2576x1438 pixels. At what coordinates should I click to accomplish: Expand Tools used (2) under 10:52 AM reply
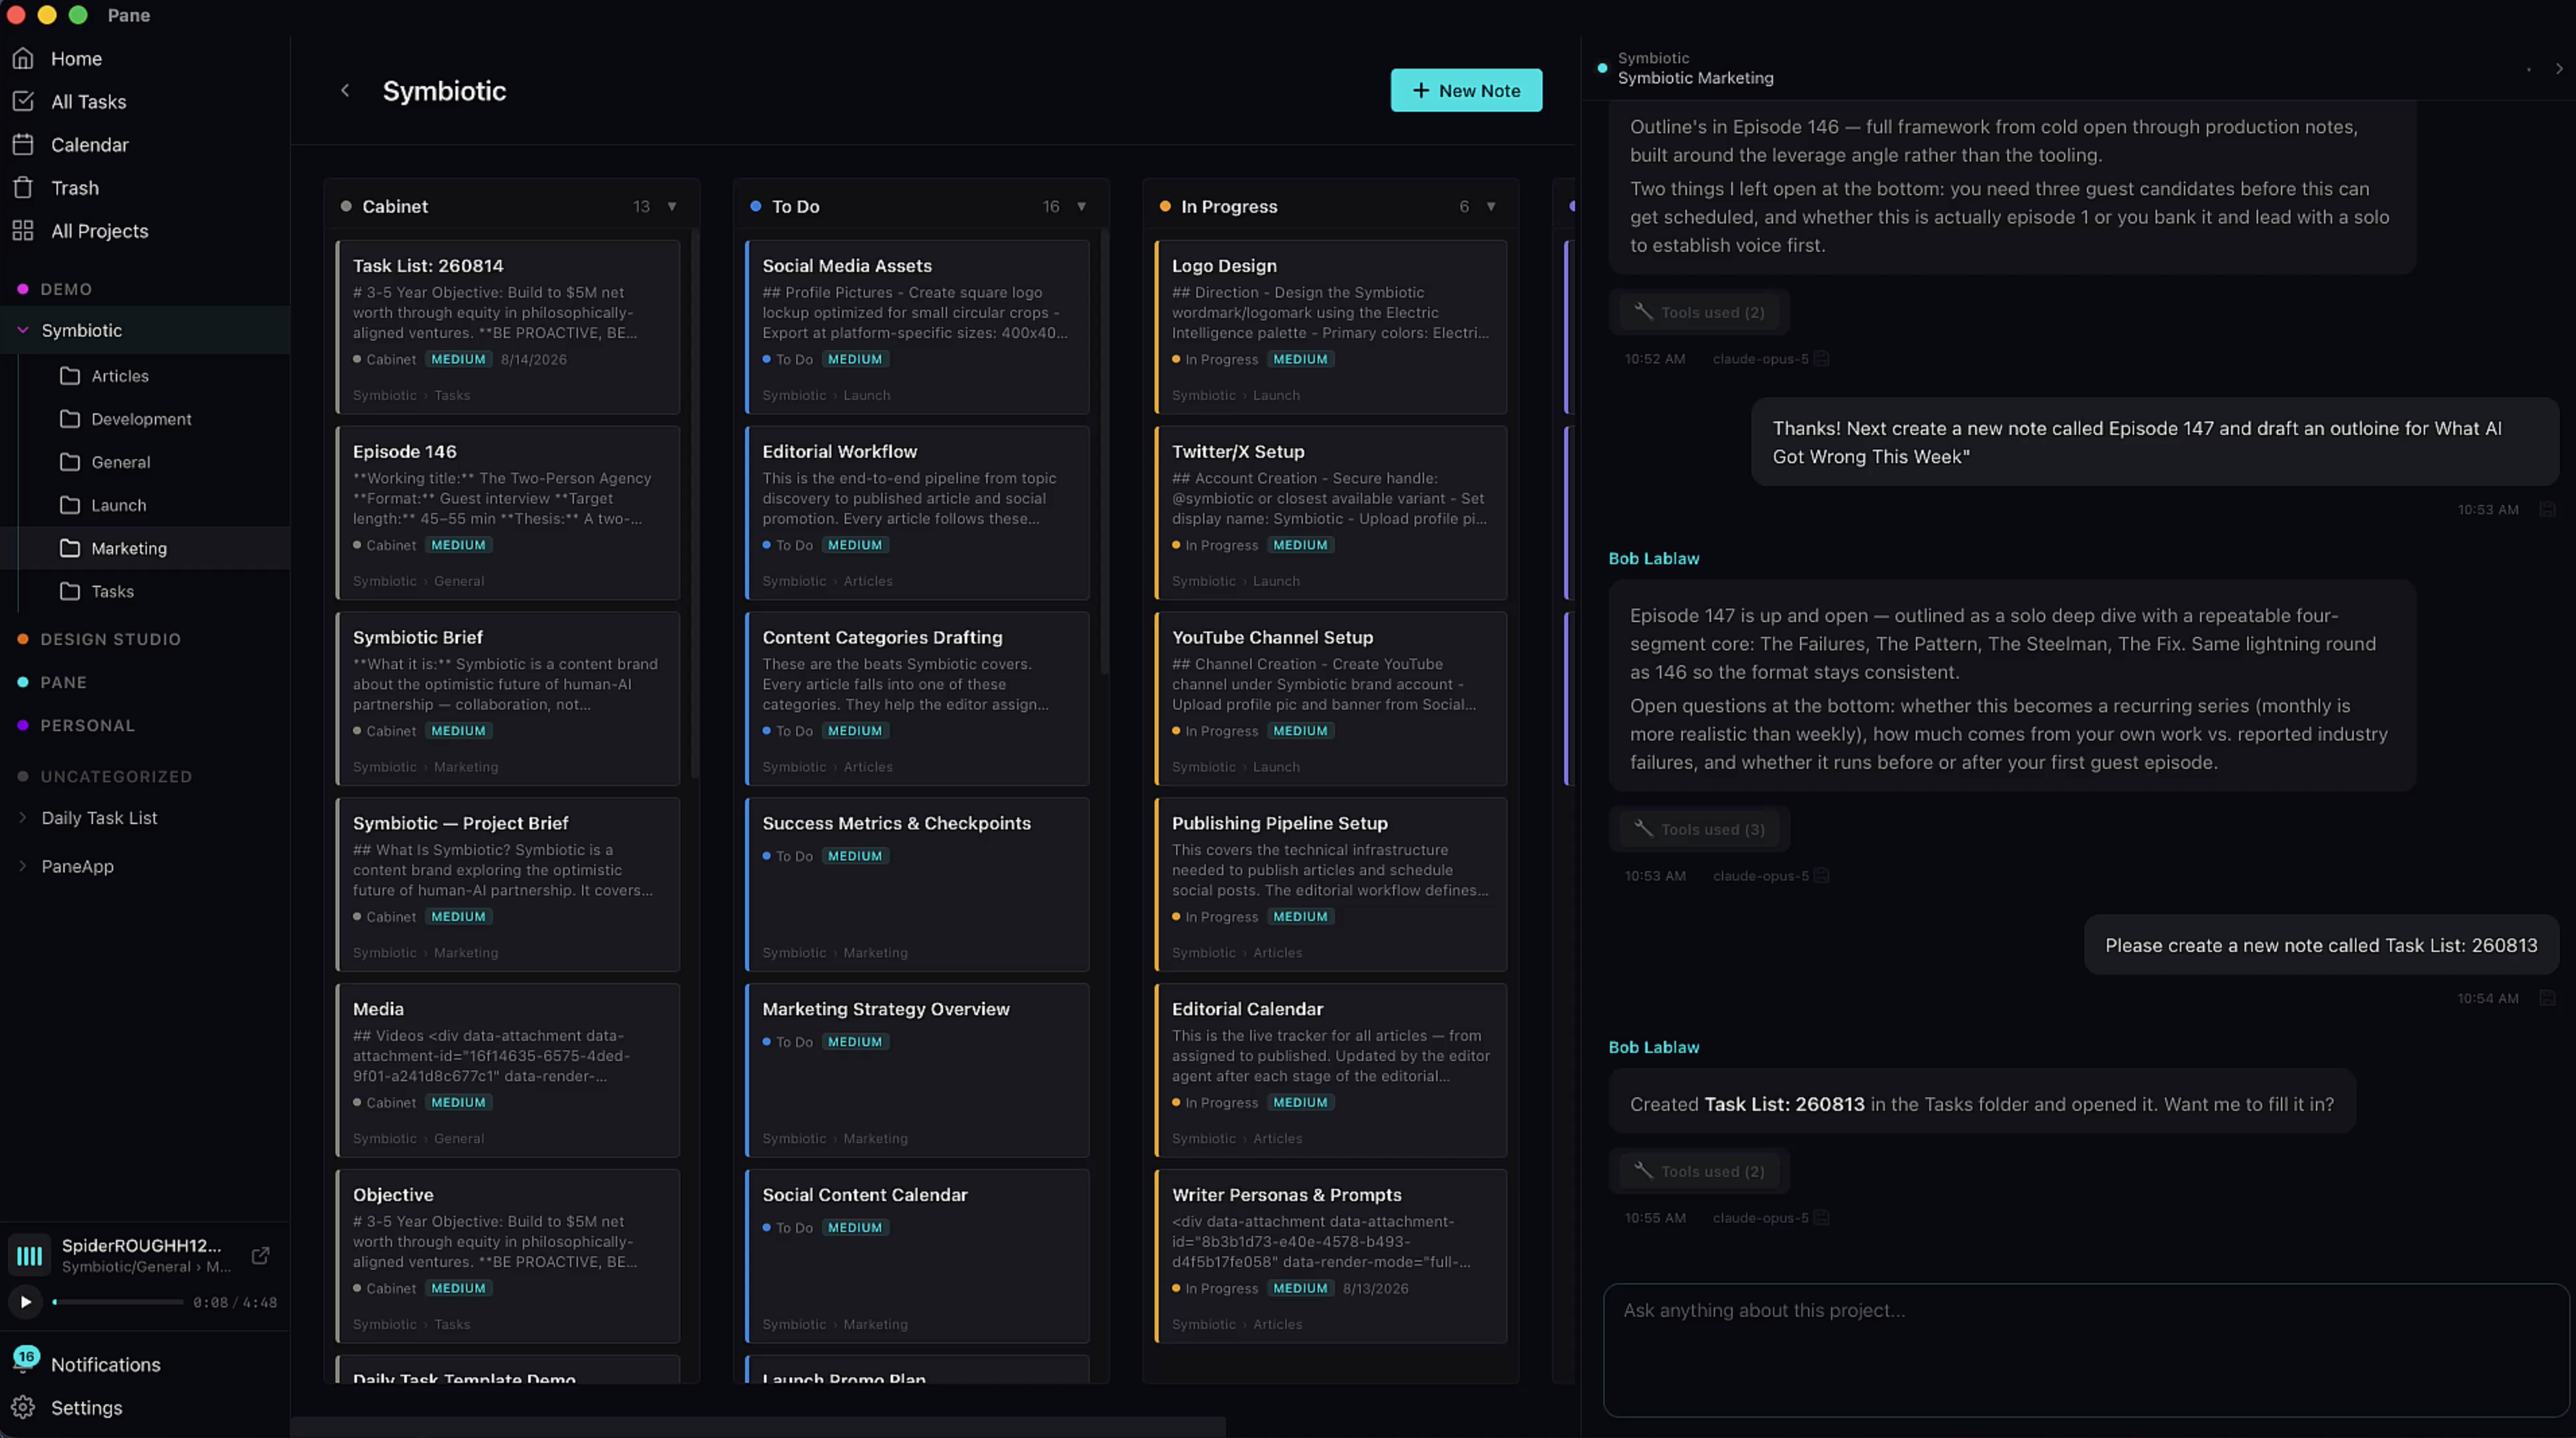pos(1699,312)
